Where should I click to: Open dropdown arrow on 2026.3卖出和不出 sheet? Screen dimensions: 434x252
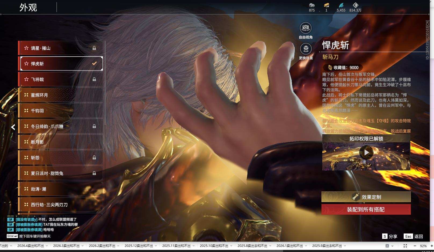(x=82, y=246)
